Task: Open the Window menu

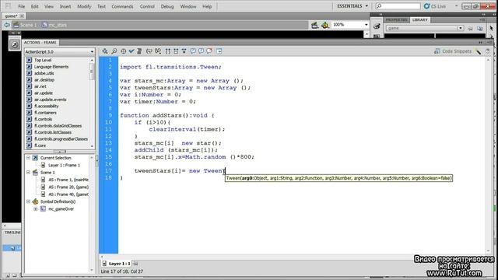Action: click(x=188, y=6)
